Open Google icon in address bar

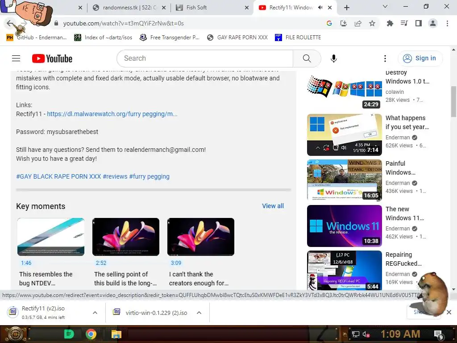(x=329, y=23)
